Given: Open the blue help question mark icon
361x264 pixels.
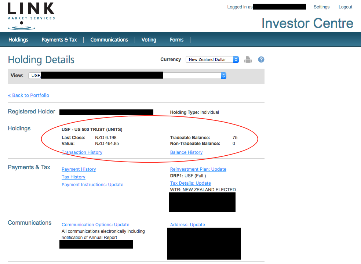Looking at the screenshot, I should (x=261, y=59).
